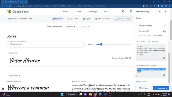
Task: Open a new browser tab
Action: [30, 2]
